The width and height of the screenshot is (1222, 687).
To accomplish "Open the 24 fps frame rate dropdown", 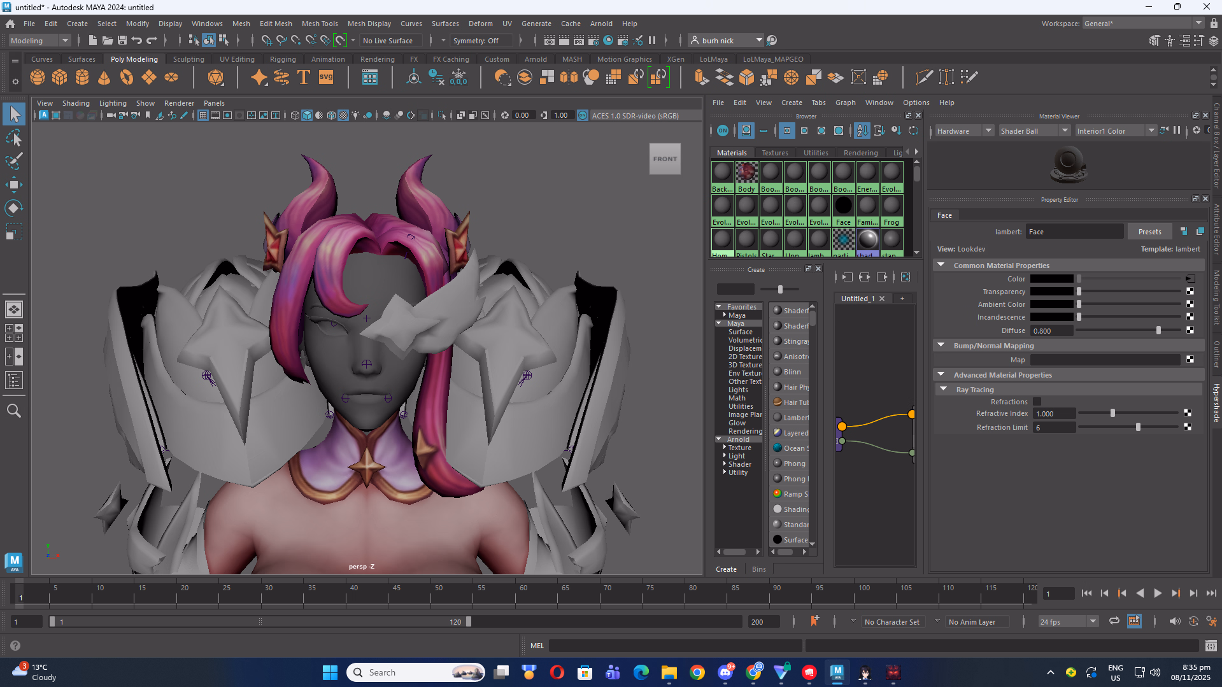I will pyautogui.click(x=1068, y=622).
